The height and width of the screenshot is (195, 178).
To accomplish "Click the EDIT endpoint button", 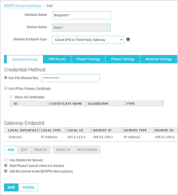I will (24, 150).
